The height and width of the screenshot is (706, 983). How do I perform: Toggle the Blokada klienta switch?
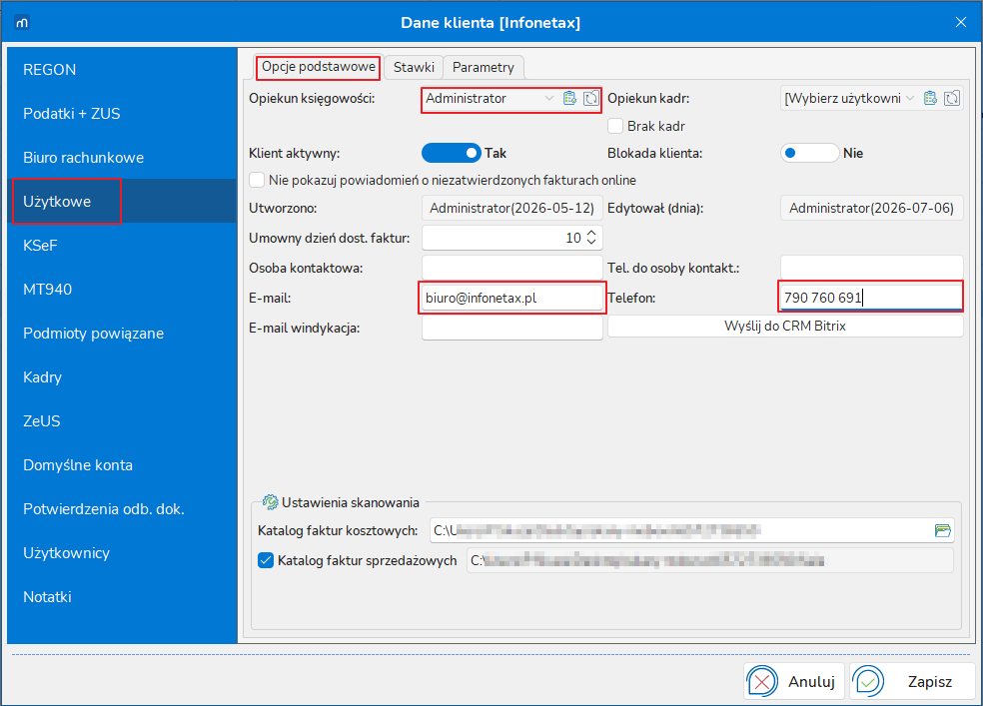click(x=809, y=153)
